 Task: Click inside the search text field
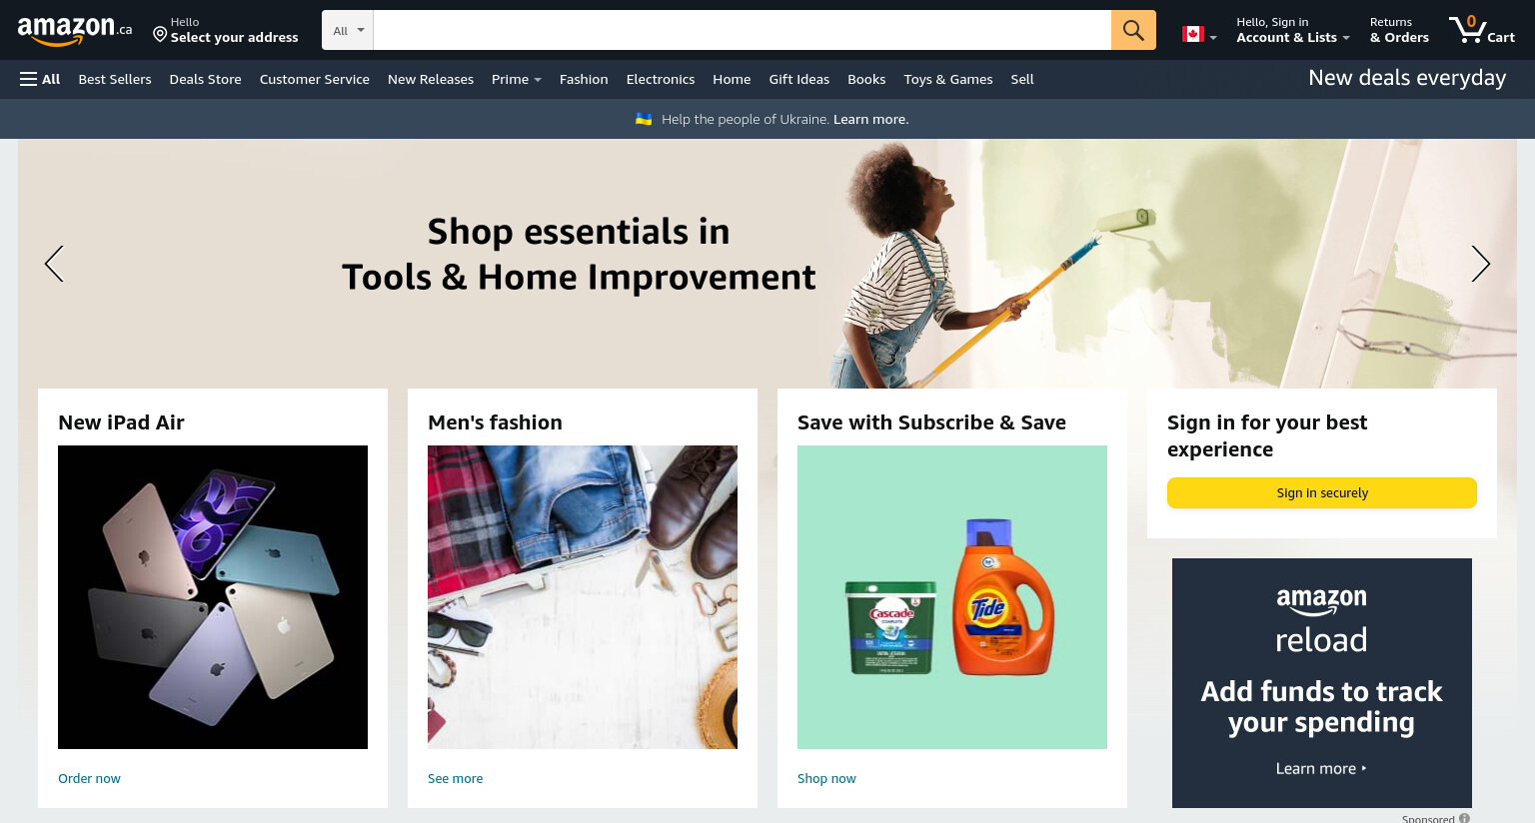pyautogui.click(x=742, y=30)
